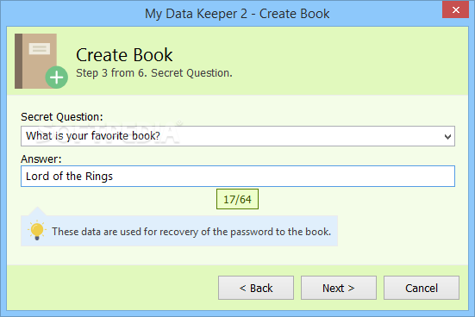Click the 'Step 3 from 6. Secret Question.' text
This screenshot has width=475, height=317.
pyautogui.click(x=154, y=73)
